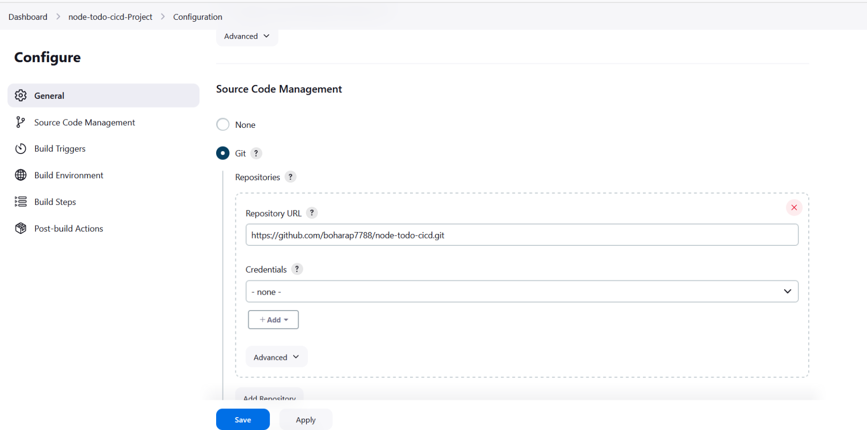Click the Source Code Management branch icon
The height and width of the screenshot is (430, 867).
(20, 122)
